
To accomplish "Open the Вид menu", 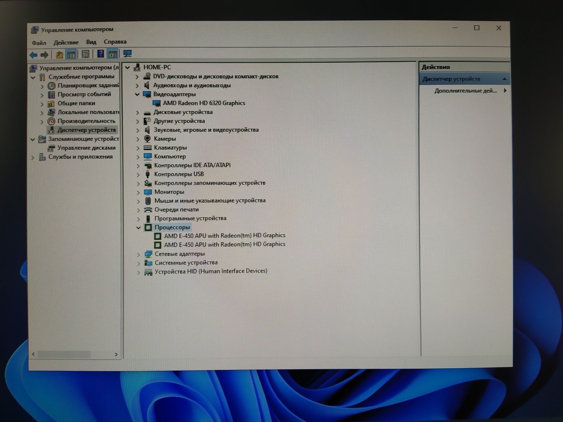I will point(91,42).
